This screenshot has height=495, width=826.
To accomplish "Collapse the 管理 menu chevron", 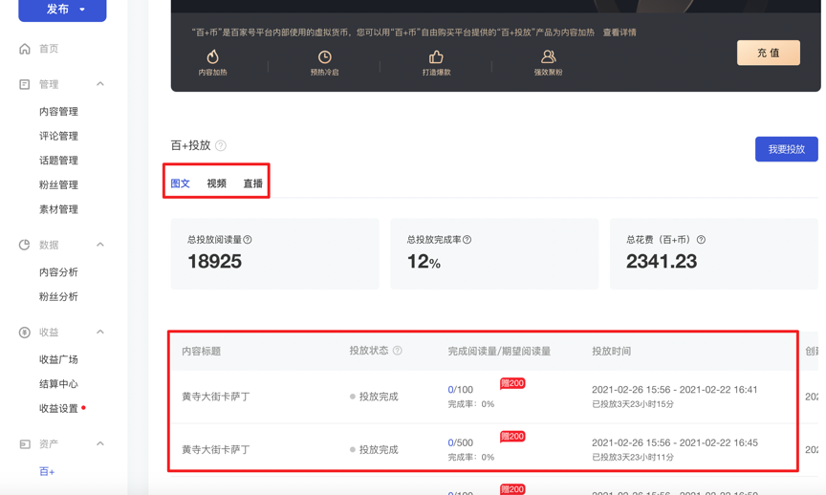I will (100, 84).
